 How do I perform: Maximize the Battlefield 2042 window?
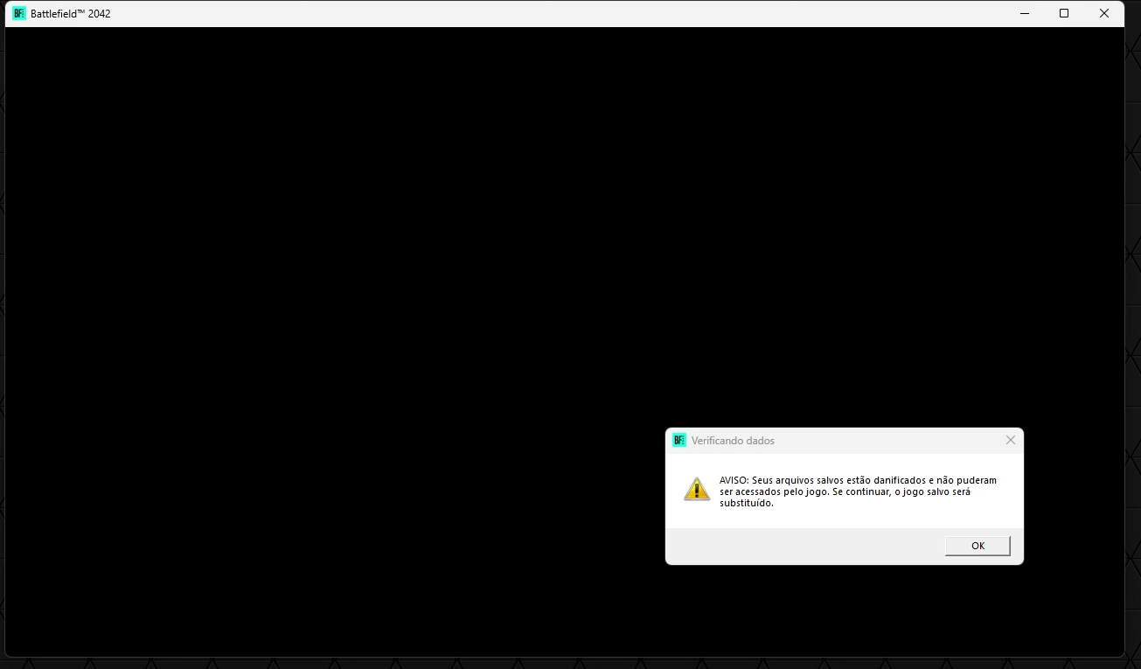[x=1064, y=13]
